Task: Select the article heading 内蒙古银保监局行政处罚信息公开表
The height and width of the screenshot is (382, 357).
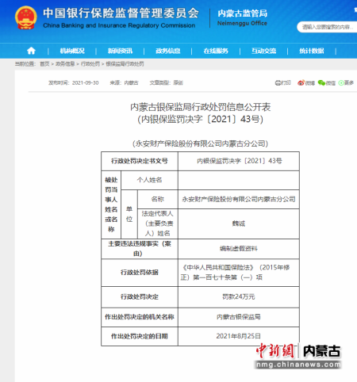Action: [x=200, y=107]
